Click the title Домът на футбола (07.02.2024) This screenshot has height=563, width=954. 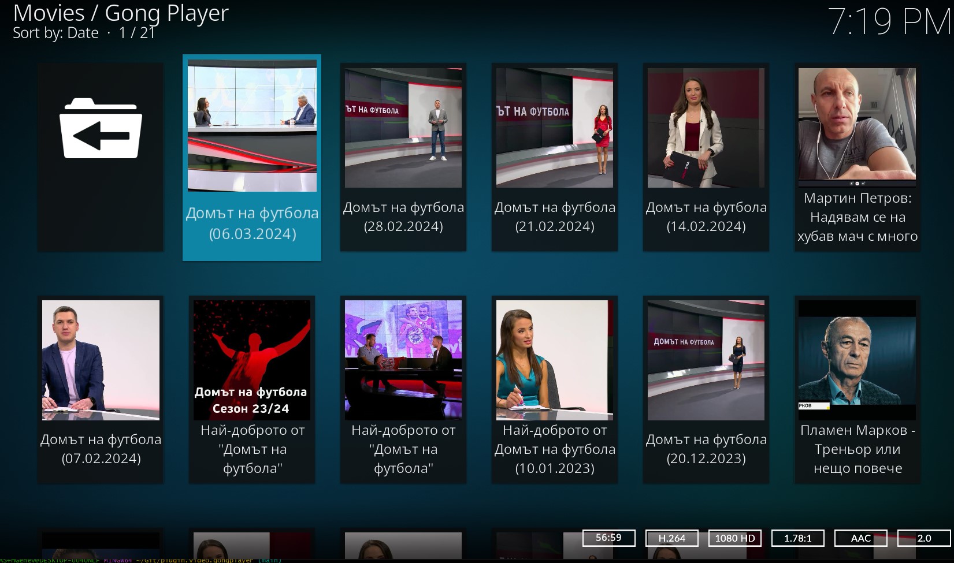101,449
